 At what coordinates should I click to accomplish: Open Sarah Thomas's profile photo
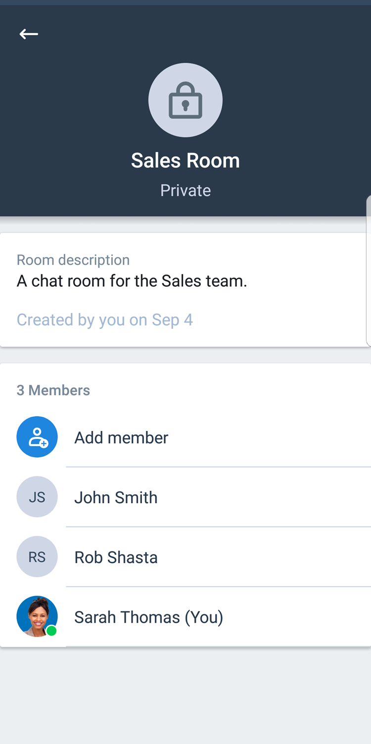[x=37, y=616]
